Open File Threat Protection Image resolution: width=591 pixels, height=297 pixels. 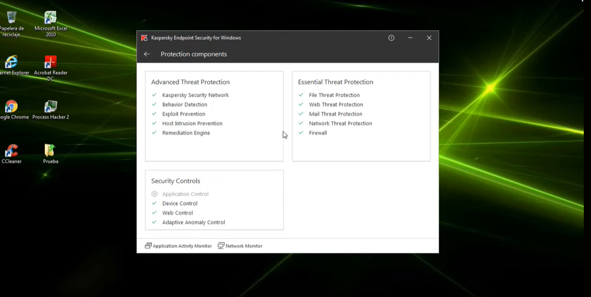tap(334, 95)
